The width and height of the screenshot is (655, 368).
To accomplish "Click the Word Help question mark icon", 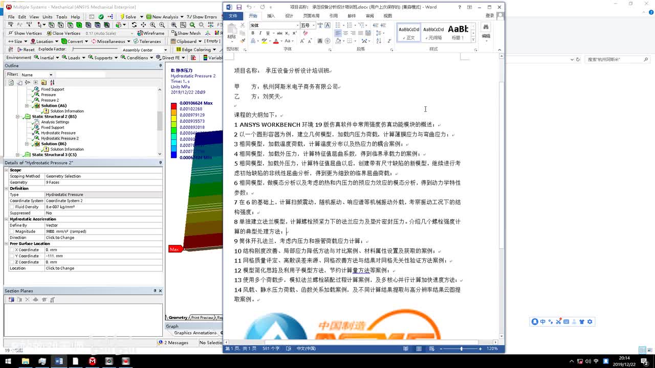I will point(459,7).
